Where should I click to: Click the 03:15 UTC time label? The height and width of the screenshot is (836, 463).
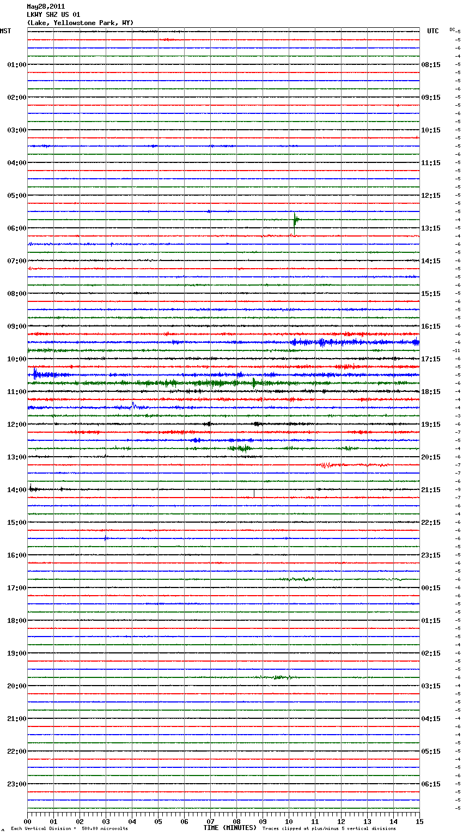[431, 686]
